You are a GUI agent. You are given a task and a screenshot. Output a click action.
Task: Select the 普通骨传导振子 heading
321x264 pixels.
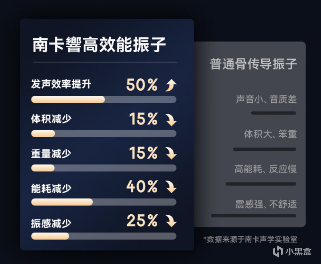click(253, 64)
